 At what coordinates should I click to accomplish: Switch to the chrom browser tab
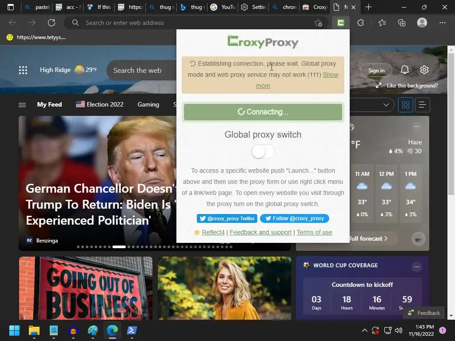pos(285,7)
